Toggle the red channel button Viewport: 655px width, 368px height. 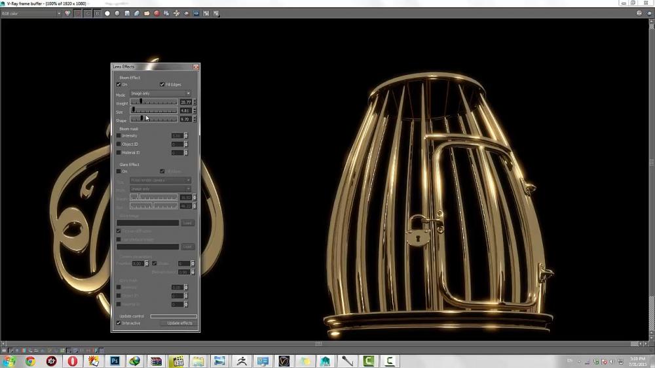coord(78,13)
